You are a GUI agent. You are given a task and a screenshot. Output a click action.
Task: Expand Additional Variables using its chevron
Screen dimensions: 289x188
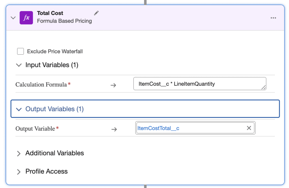[x=19, y=154]
